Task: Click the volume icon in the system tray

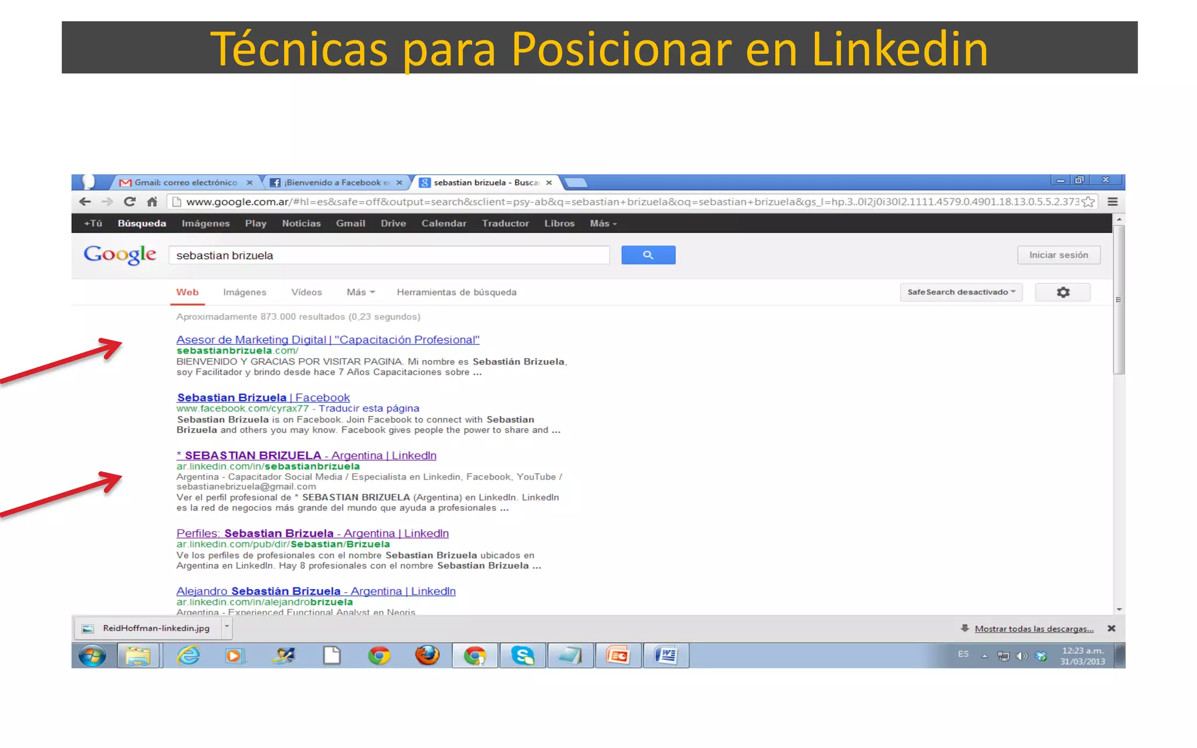Action: point(1022,656)
